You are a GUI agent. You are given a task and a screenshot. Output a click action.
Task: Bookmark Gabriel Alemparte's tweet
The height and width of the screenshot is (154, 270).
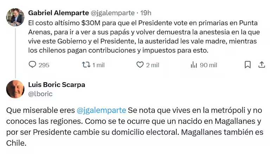(247, 65)
